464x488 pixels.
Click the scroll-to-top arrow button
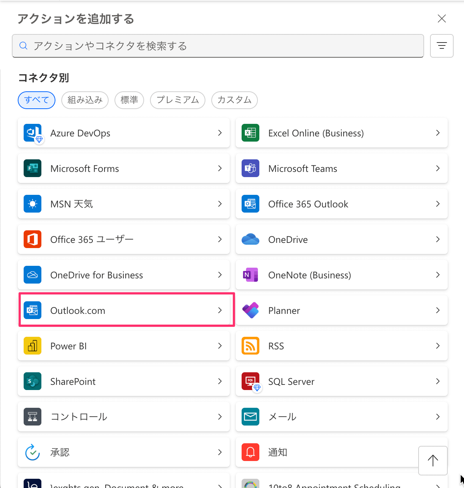[433, 461]
